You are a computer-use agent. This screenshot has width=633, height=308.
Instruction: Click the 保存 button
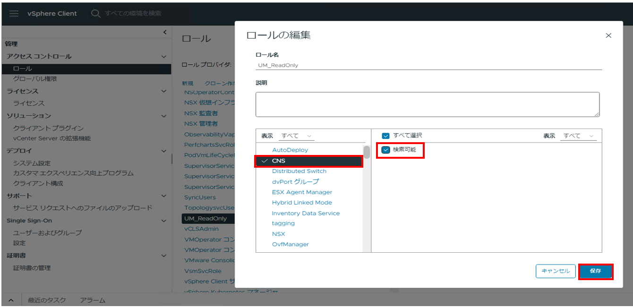click(x=596, y=271)
